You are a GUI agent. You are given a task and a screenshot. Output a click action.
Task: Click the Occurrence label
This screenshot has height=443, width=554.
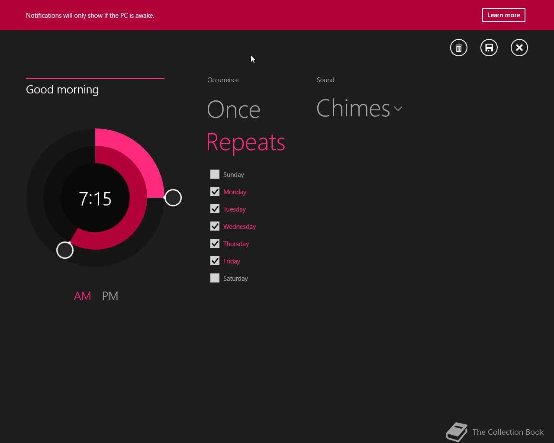[223, 80]
